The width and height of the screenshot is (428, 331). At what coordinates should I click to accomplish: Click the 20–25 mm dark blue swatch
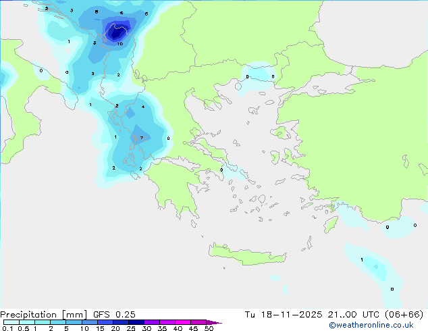(120, 322)
